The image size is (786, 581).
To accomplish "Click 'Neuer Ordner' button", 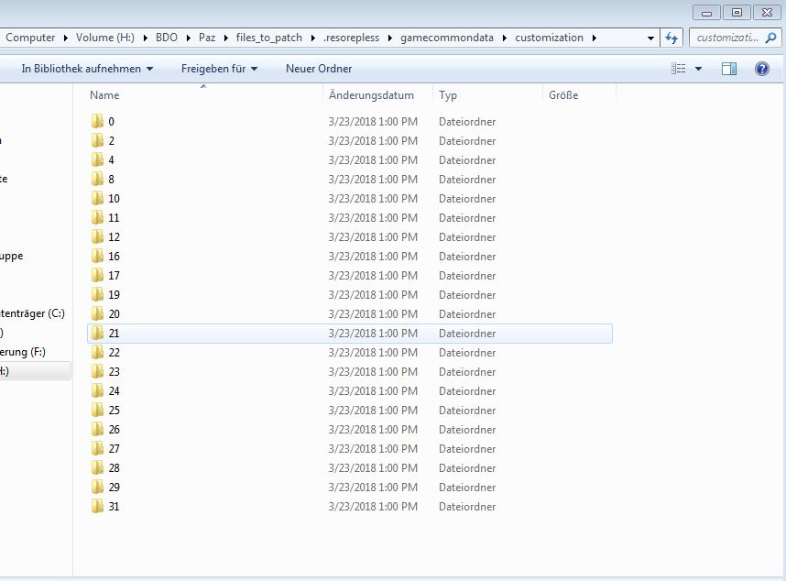I will click(x=319, y=69).
